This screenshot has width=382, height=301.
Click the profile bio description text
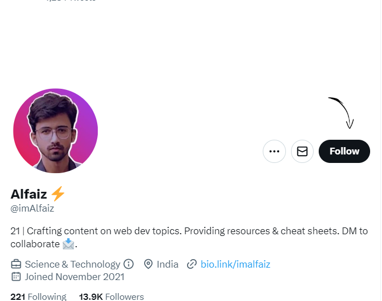(189, 237)
